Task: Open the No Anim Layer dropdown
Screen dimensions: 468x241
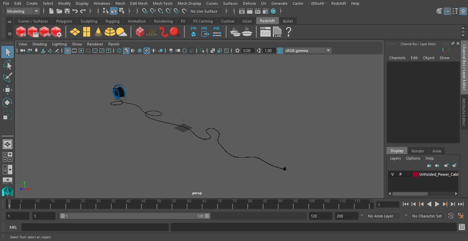Action: (x=383, y=216)
